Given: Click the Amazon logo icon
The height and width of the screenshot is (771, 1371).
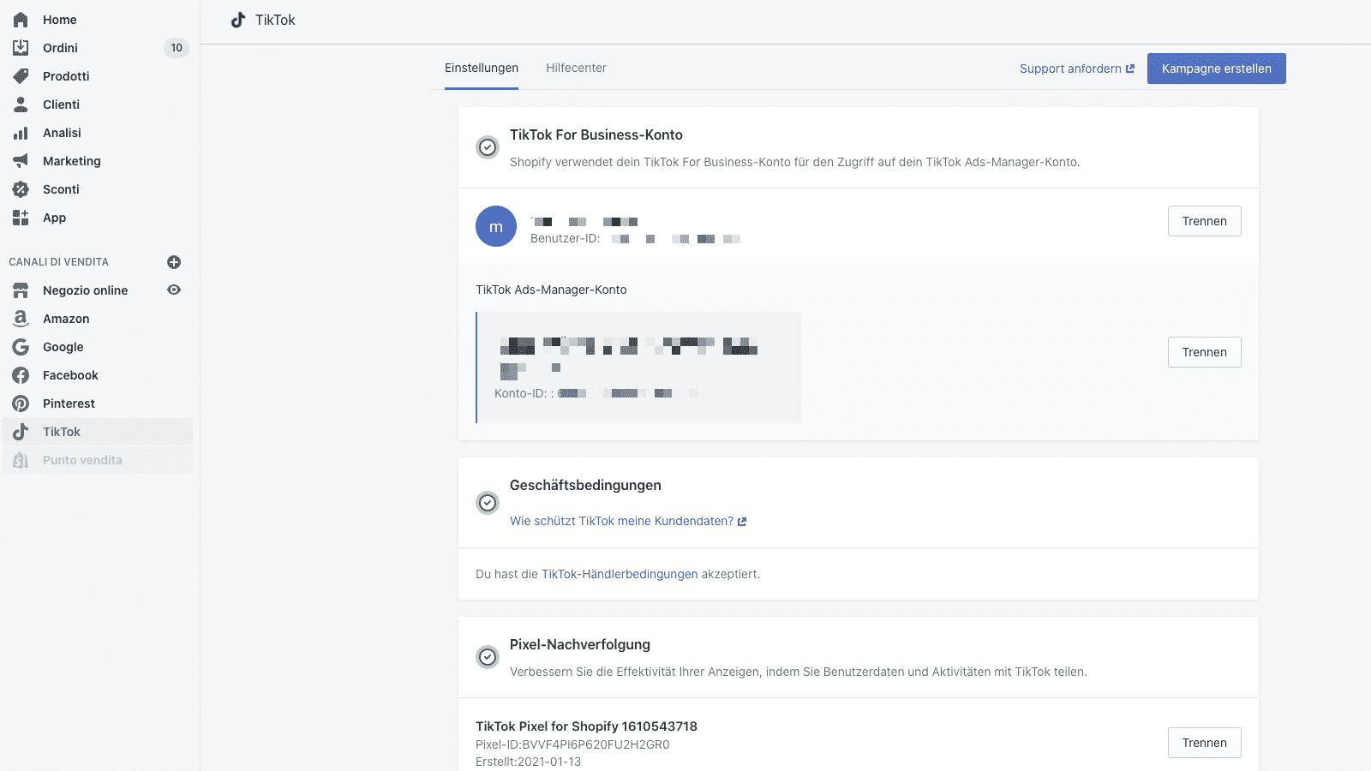Looking at the screenshot, I should point(21,319).
